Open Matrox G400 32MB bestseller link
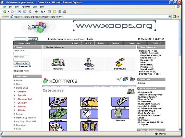185x138 pixels. (150, 122)
